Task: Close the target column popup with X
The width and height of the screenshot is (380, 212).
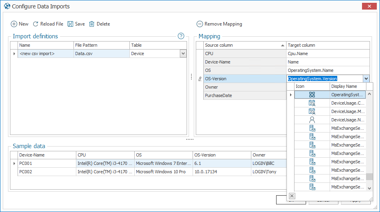Action: (292, 196)
